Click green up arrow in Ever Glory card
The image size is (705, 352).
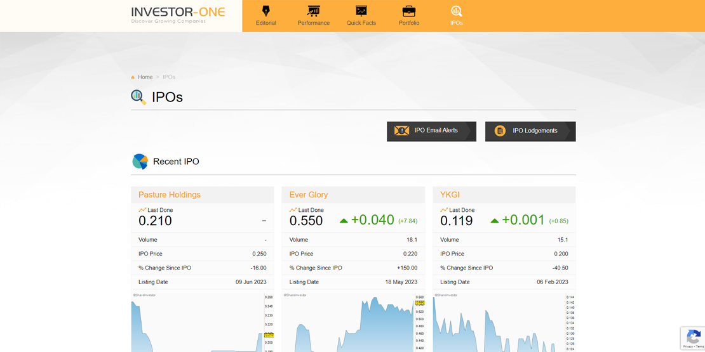pyautogui.click(x=344, y=221)
